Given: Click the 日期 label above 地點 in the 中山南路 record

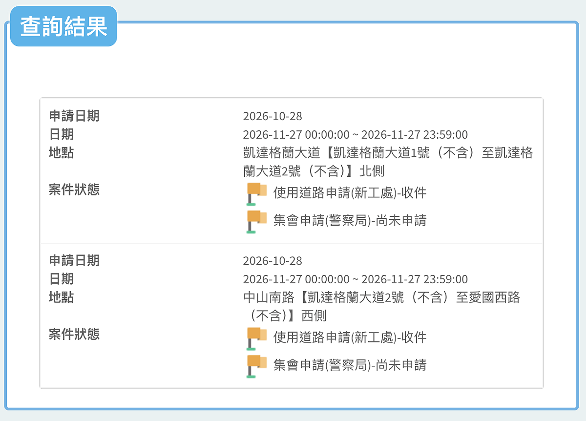Looking at the screenshot, I should click(x=62, y=279).
